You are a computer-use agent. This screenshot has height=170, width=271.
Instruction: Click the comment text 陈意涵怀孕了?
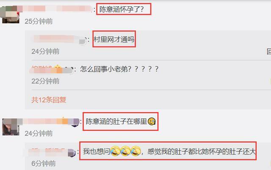coord(122,9)
